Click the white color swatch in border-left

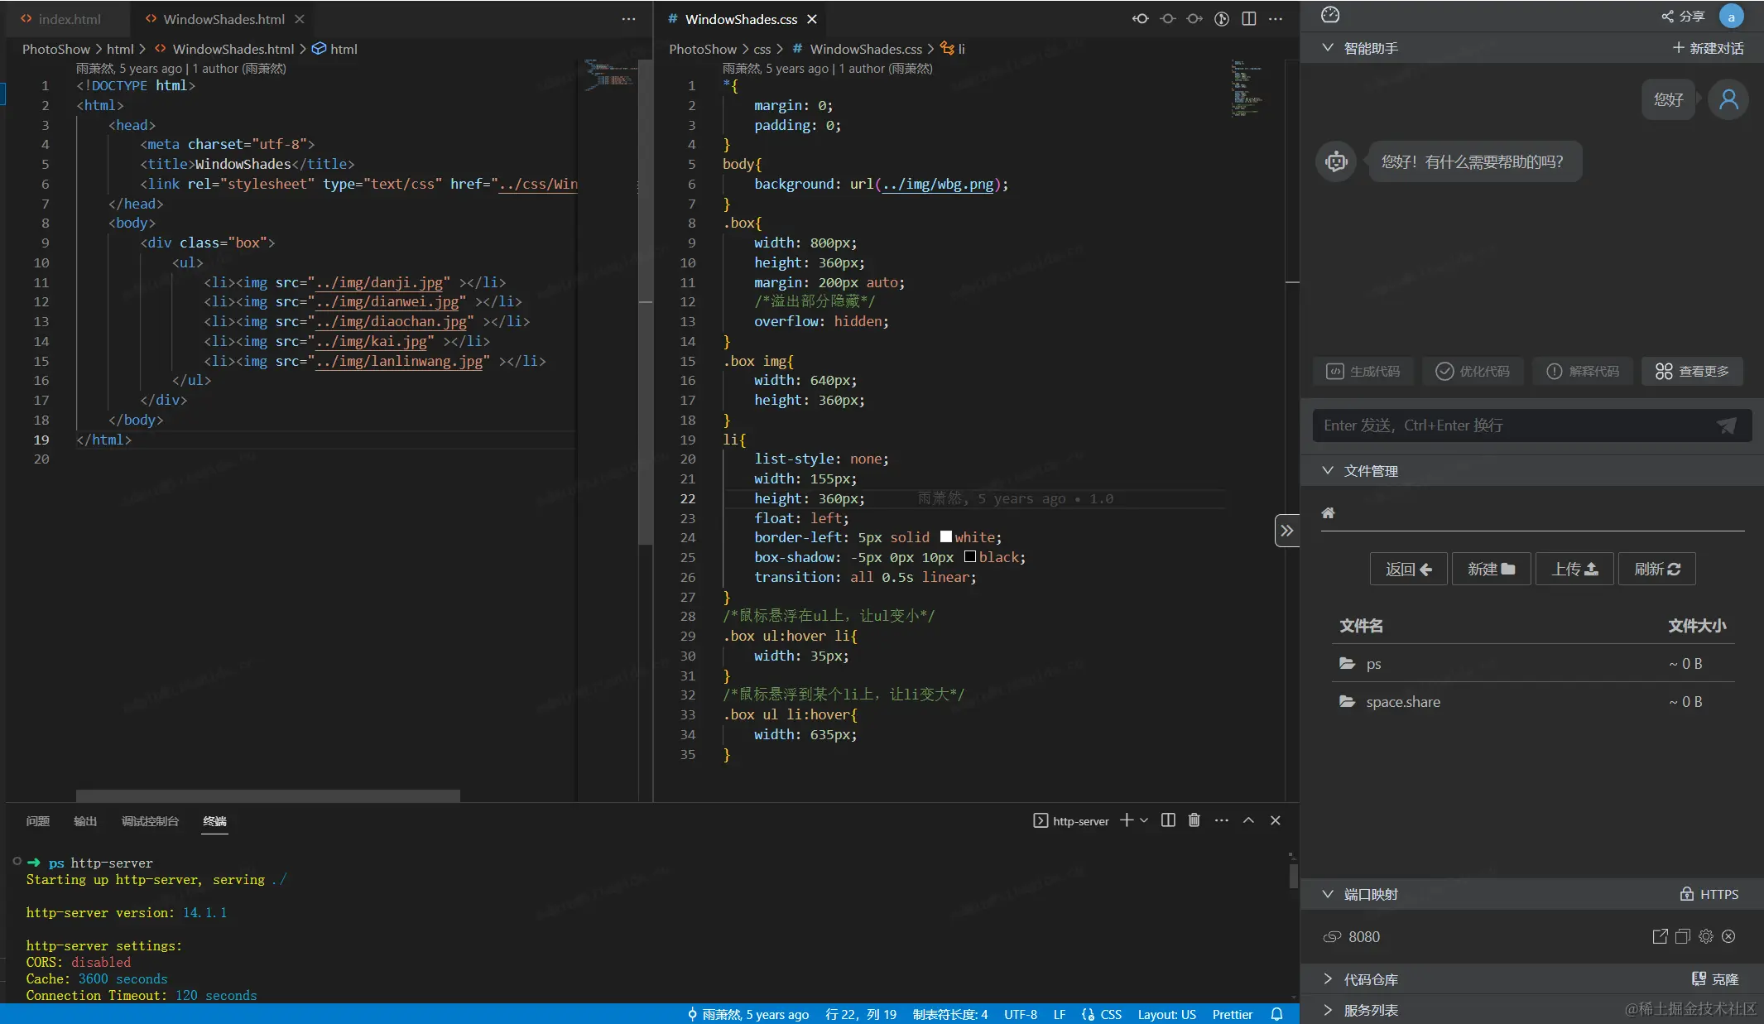(945, 537)
